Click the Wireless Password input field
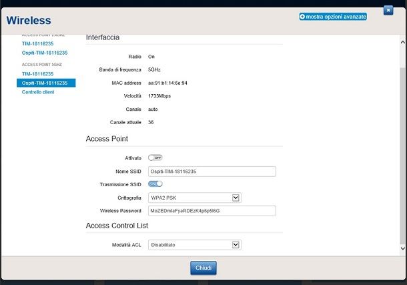This screenshot has height=285, width=407. tap(212, 211)
